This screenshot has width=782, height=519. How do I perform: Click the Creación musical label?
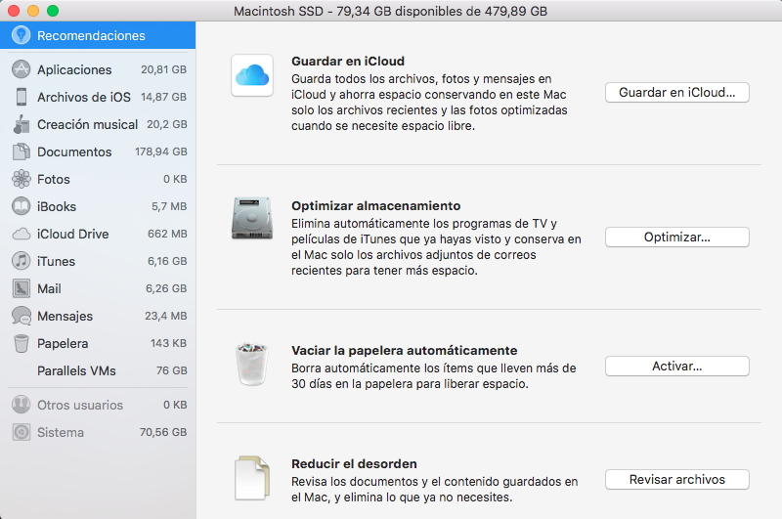(87, 124)
